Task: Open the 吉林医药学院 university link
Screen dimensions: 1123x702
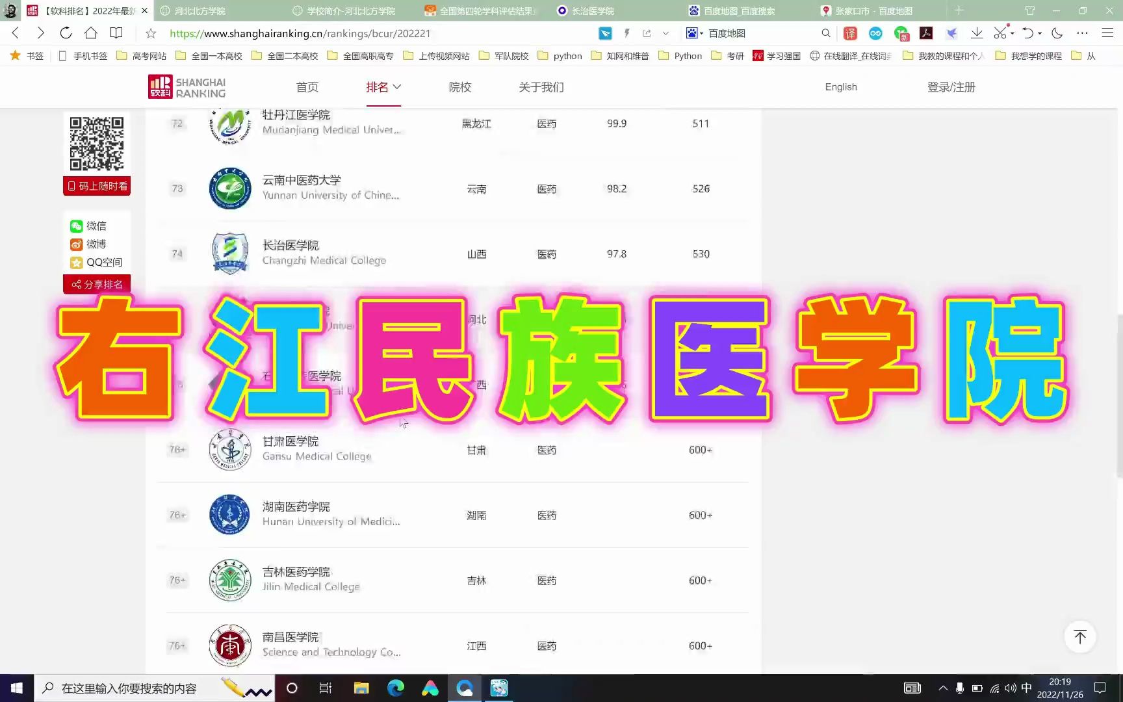Action: (x=296, y=572)
